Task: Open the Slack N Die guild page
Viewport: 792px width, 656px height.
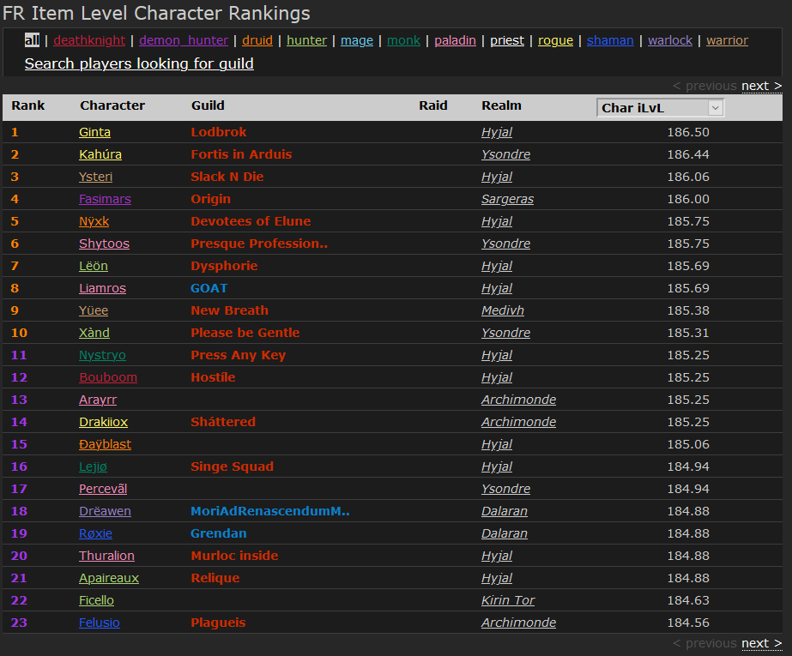Action: point(227,177)
